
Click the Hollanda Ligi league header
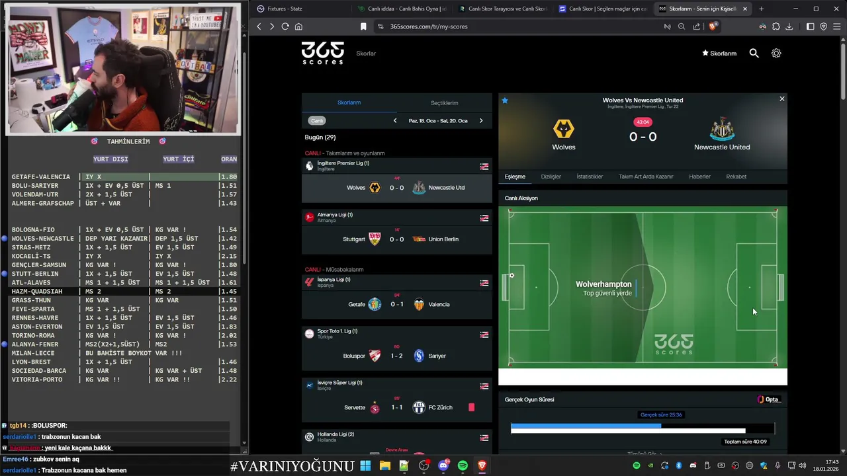click(397, 437)
